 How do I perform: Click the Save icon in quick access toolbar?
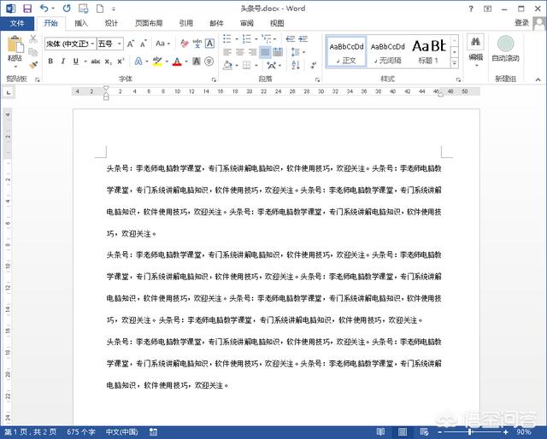27,8
